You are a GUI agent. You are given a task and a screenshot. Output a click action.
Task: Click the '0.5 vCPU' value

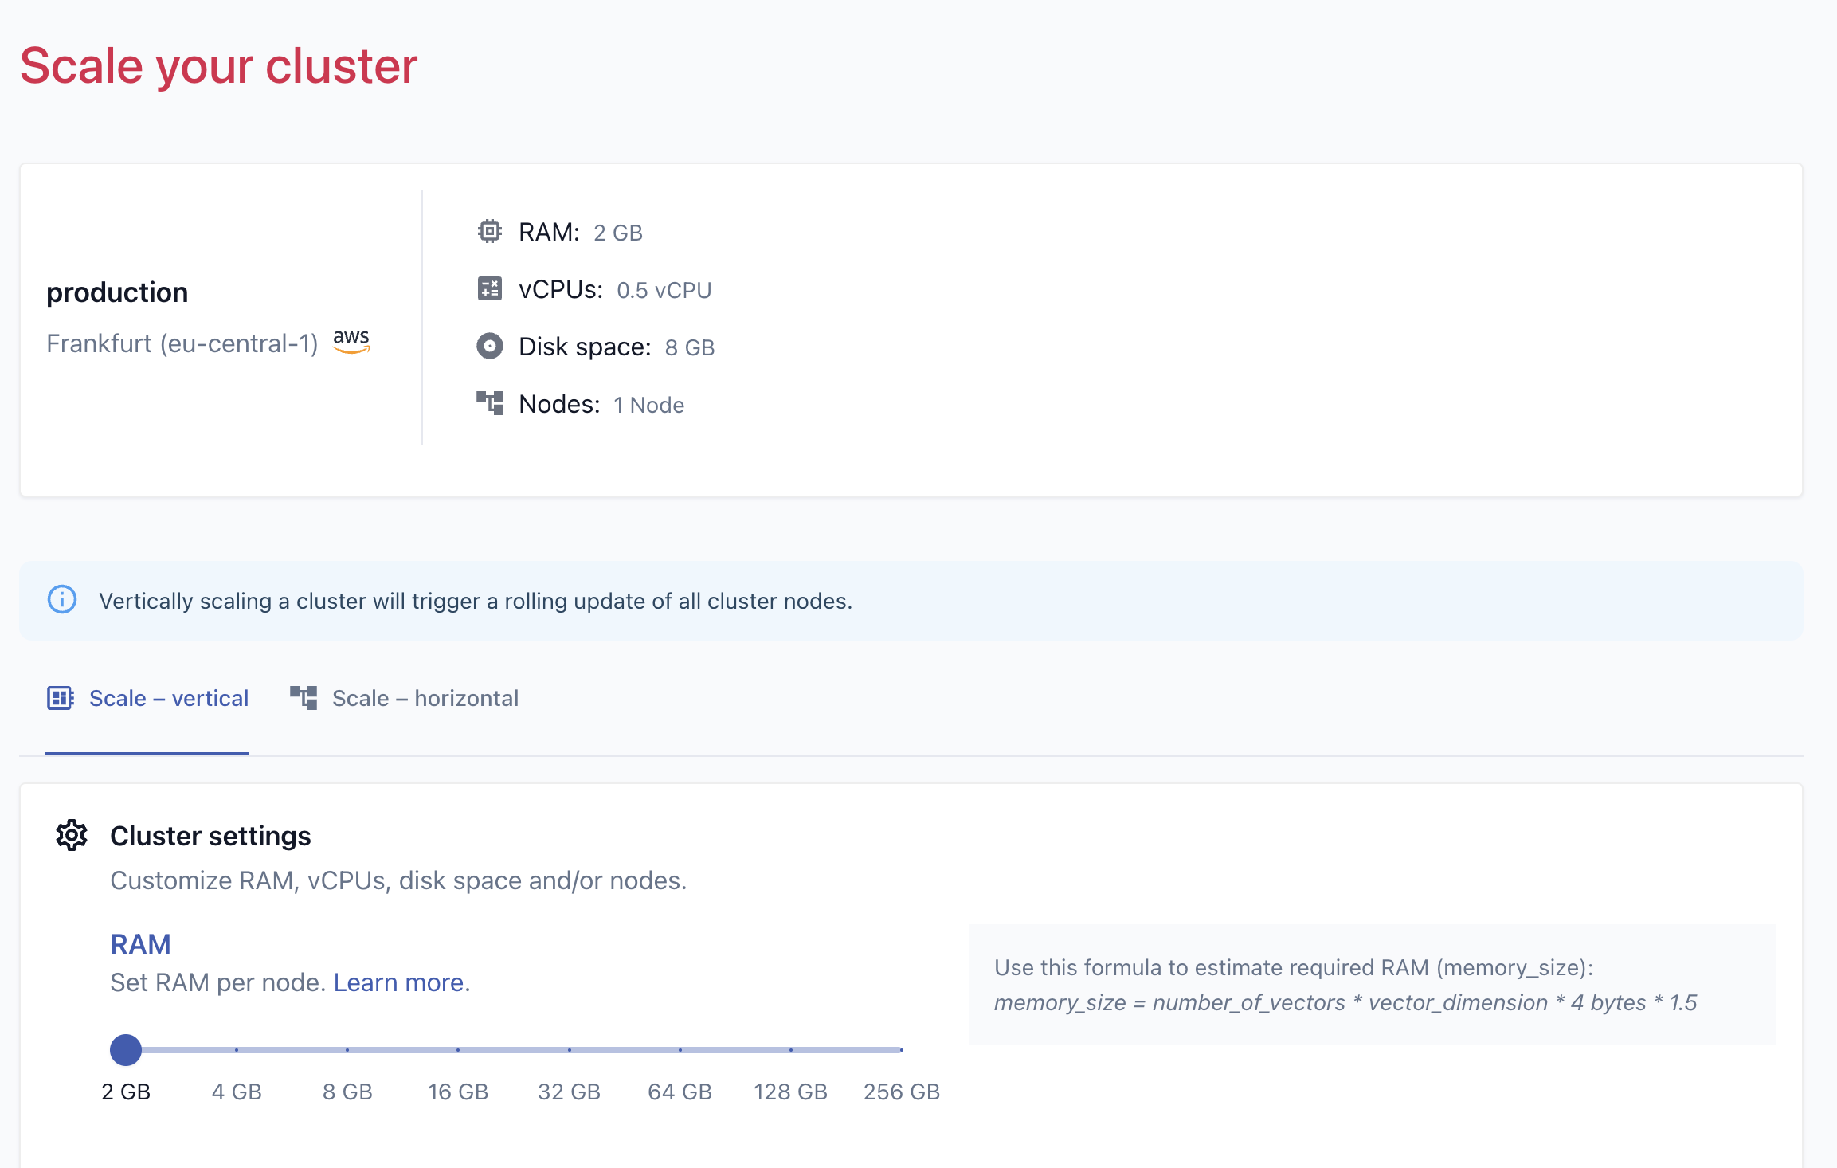click(x=664, y=290)
